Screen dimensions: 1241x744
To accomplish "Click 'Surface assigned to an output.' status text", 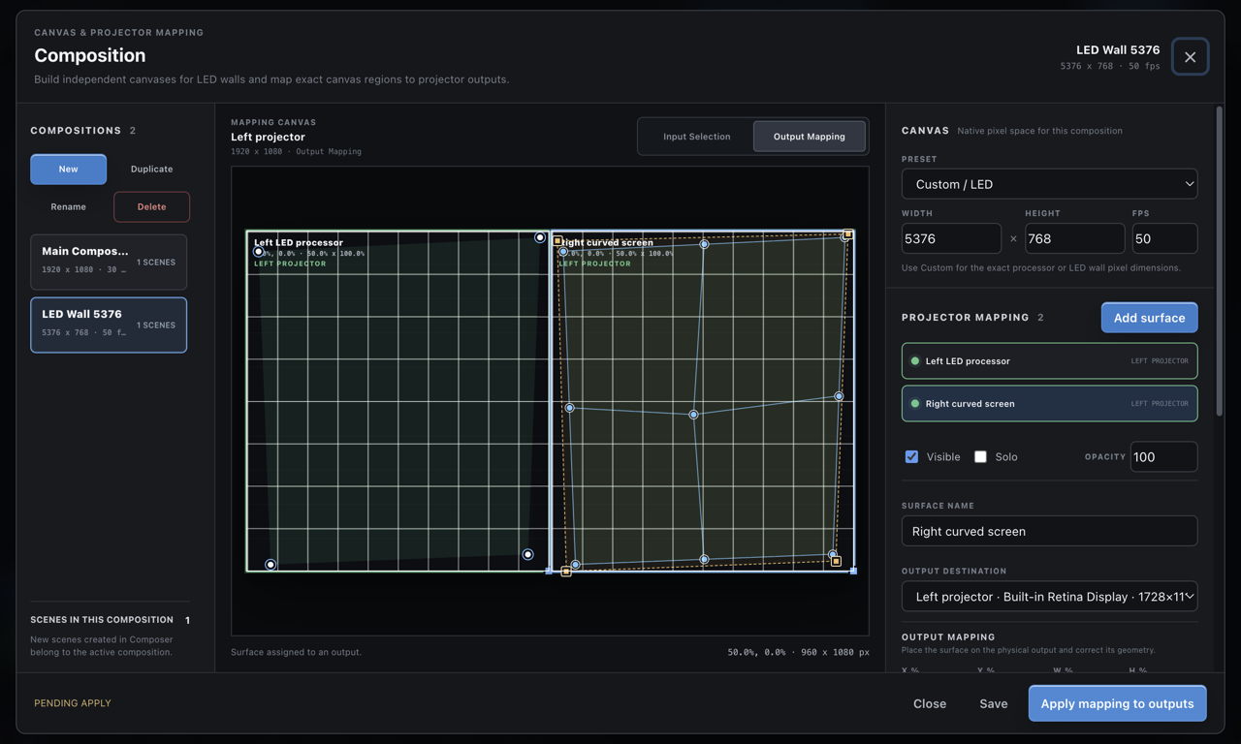I will pyautogui.click(x=296, y=652).
